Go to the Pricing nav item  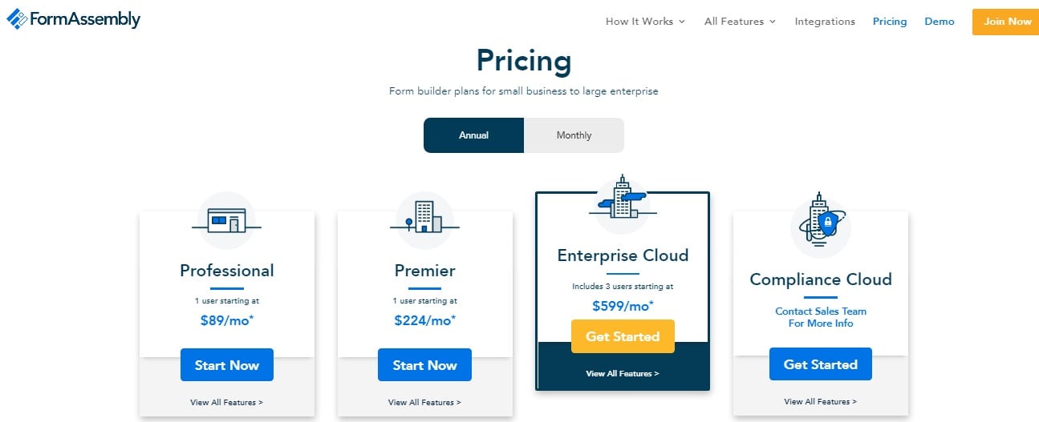point(890,22)
